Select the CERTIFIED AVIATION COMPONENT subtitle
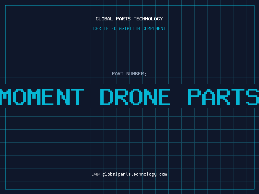This screenshot has width=259, height=194. (129, 28)
